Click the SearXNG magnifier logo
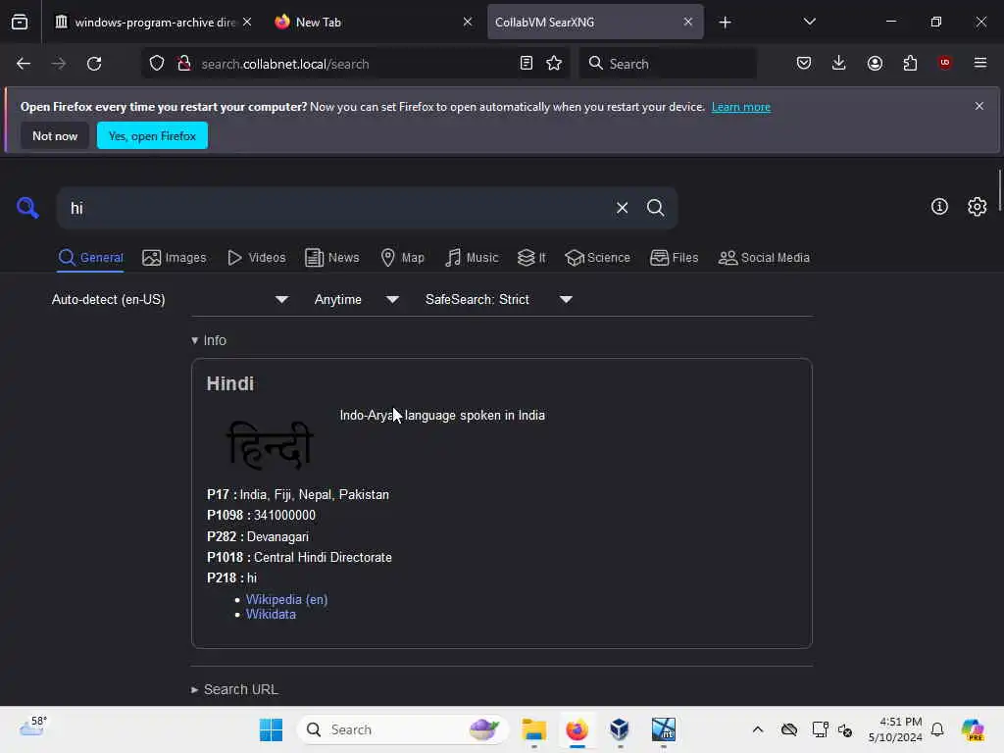Image resolution: width=1004 pixels, height=753 pixels. point(27,208)
